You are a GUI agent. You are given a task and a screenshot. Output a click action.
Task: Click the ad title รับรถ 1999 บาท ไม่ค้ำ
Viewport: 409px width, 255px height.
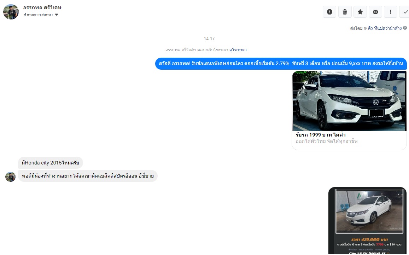(x=321, y=135)
